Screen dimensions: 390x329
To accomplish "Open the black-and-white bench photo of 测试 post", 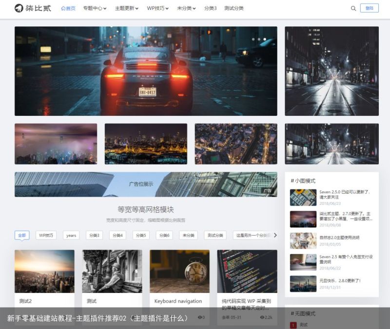I will [x=112, y=271].
